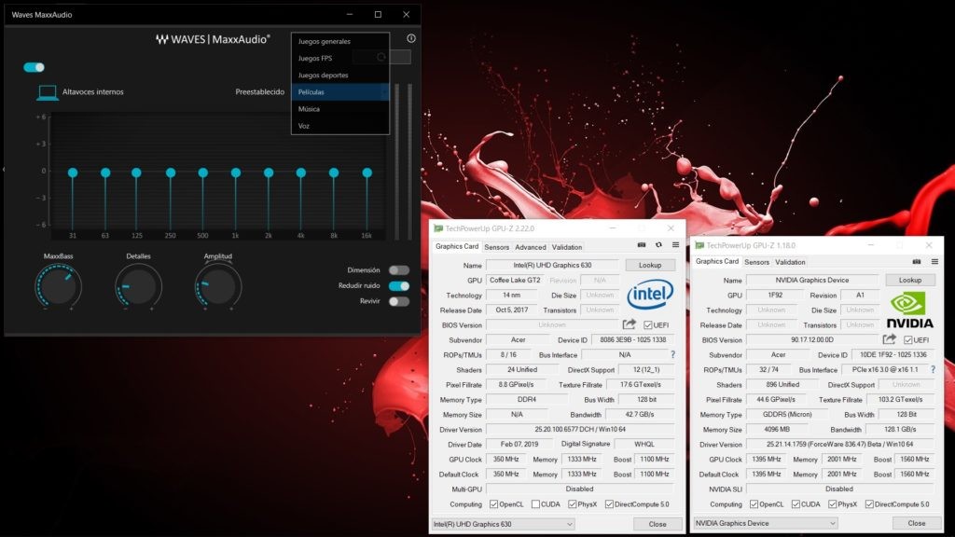Click the MaxxBass knob
The image size is (955, 537).
(x=59, y=286)
